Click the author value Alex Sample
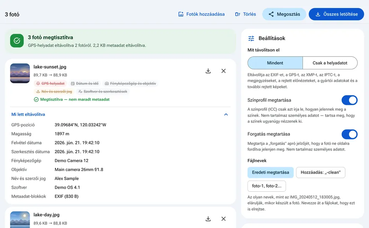The image size is (369, 228). tap(66, 178)
